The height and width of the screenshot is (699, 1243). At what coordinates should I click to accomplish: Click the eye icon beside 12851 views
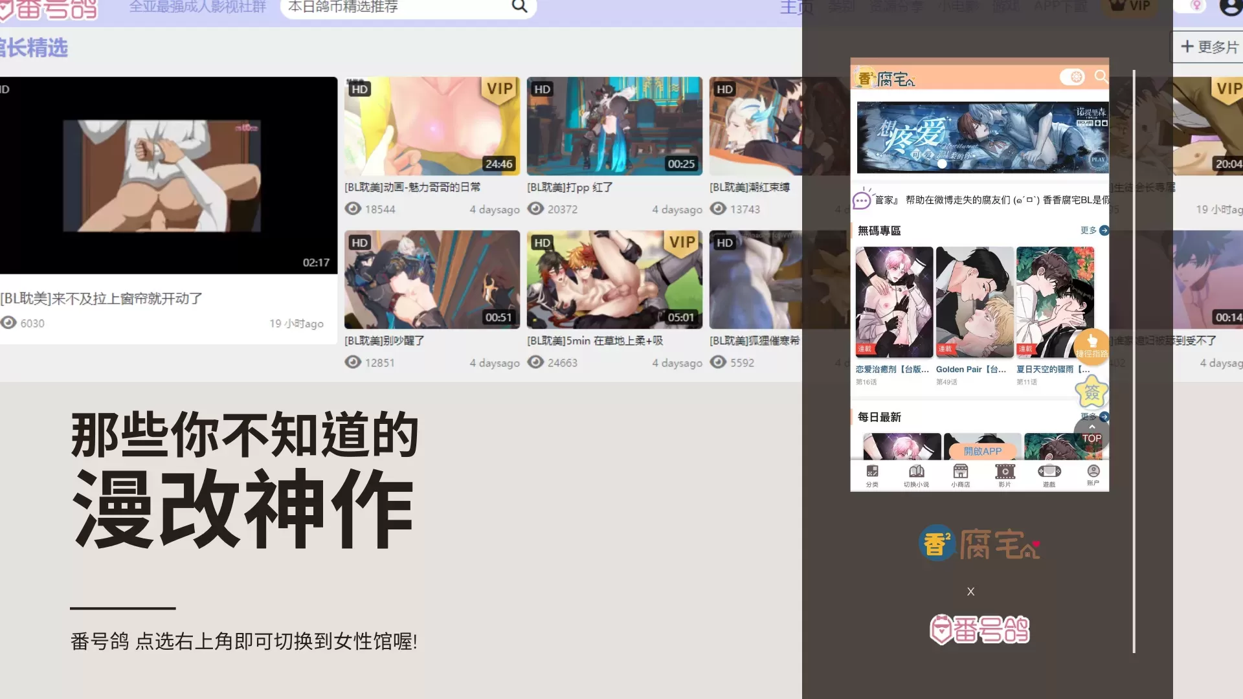click(353, 362)
